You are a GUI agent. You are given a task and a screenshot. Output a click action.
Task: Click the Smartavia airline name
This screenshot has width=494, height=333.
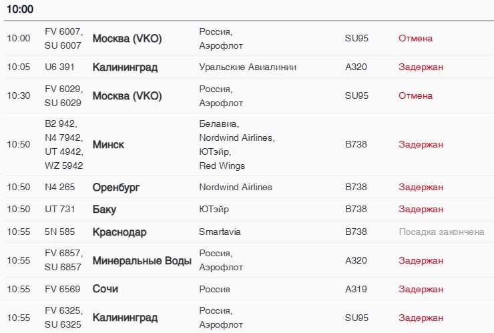click(220, 232)
